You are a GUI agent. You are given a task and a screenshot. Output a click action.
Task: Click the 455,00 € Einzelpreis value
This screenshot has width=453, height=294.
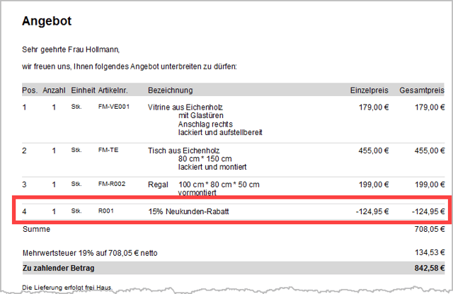coord(374,151)
